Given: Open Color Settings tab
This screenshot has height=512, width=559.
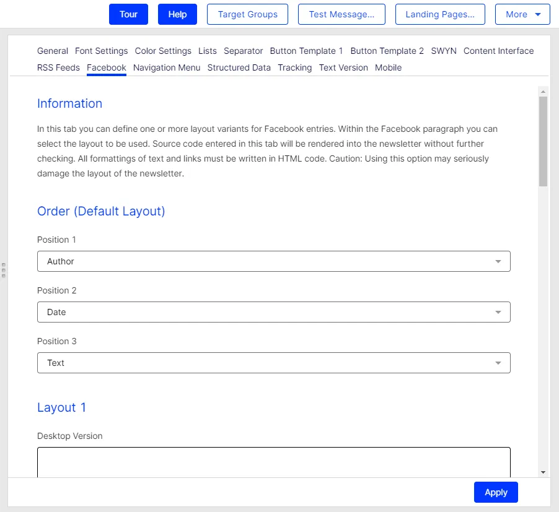Looking at the screenshot, I should [163, 51].
